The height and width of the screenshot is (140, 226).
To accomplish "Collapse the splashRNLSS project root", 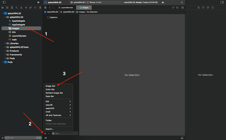I will [x=3, y=13].
